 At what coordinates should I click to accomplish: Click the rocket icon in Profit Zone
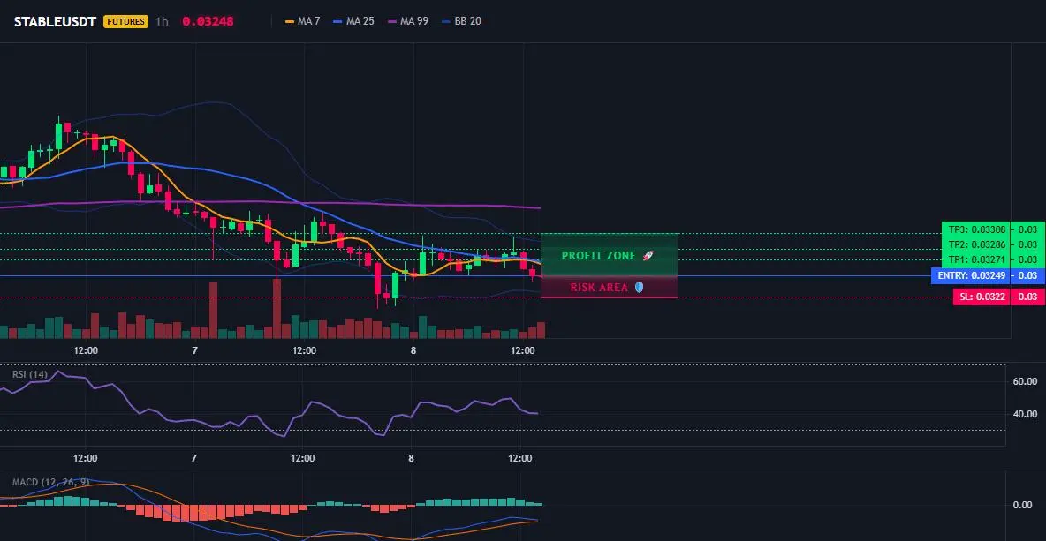pos(647,256)
